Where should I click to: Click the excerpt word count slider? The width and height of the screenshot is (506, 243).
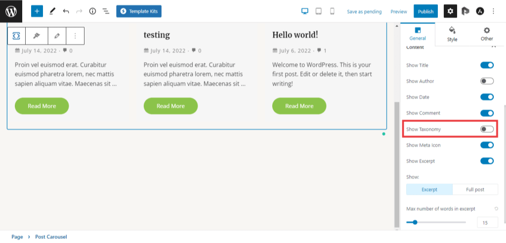[x=415, y=222]
